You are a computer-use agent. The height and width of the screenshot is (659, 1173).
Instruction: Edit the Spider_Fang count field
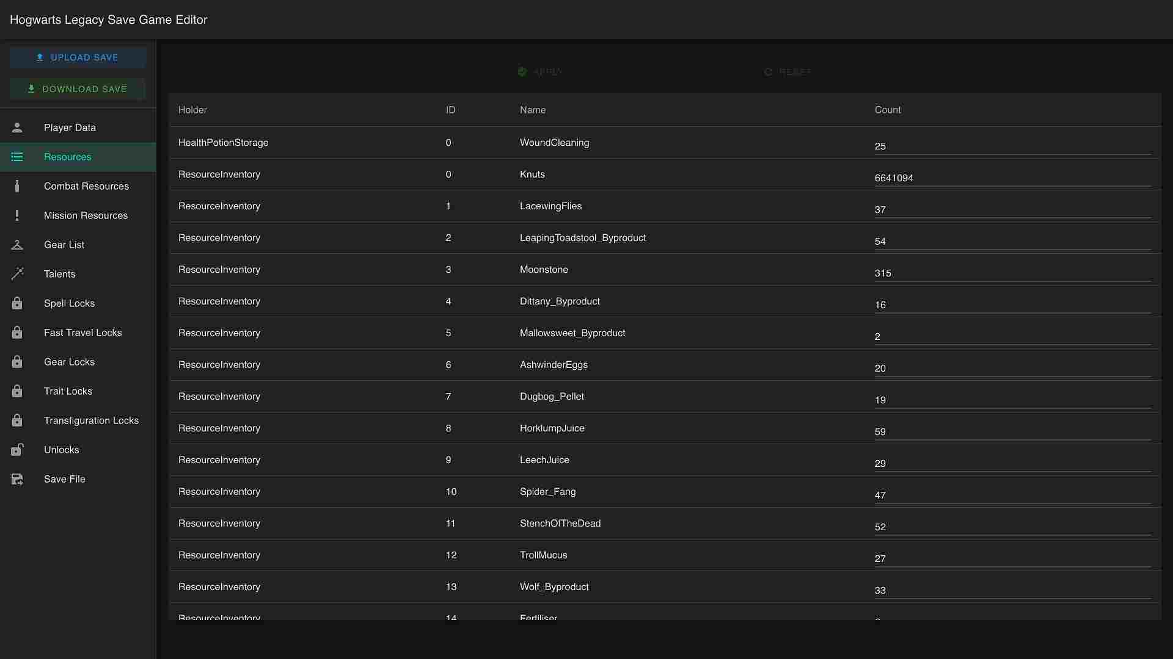pyautogui.click(x=1012, y=495)
